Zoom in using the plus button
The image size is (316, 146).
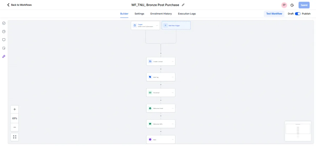click(x=14, y=109)
